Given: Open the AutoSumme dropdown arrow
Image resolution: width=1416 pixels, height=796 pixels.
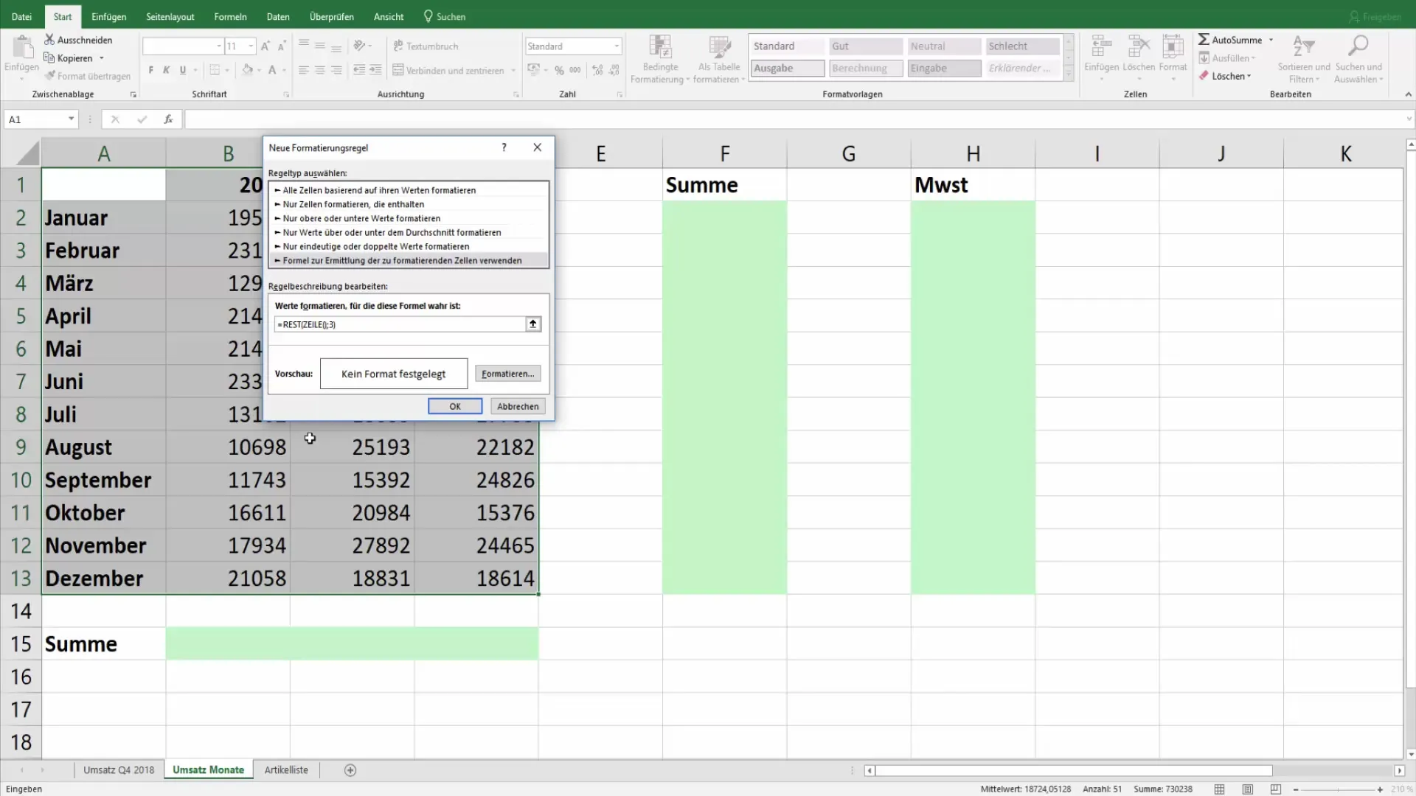Looking at the screenshot, I should 1271,40.
